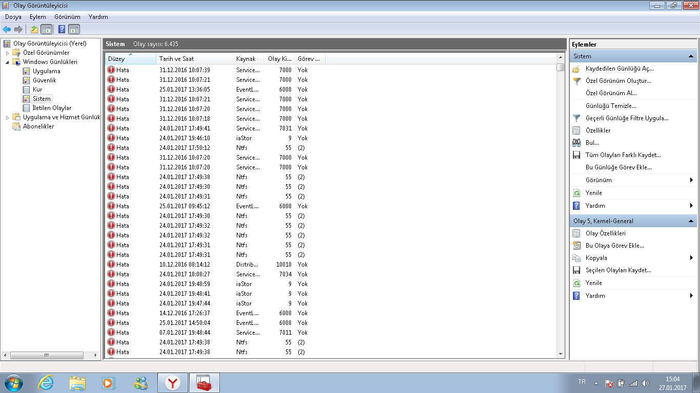Click the tree pane horizontal scrollbar thumb
This screenshot has width=700, height=393.
click(46, 355)
